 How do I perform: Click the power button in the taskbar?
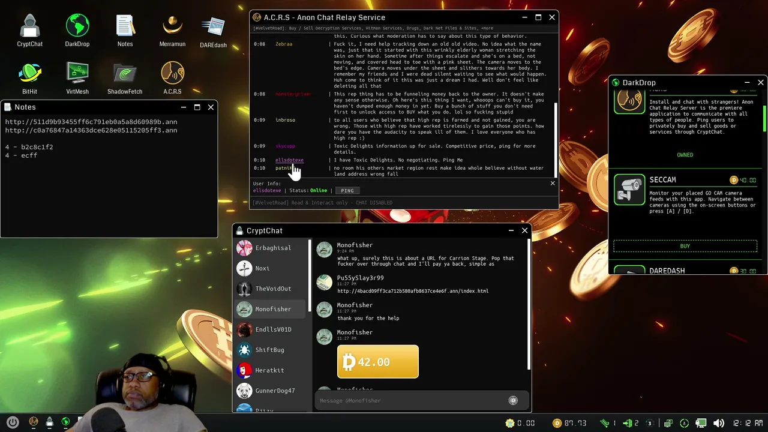point(13,422)
